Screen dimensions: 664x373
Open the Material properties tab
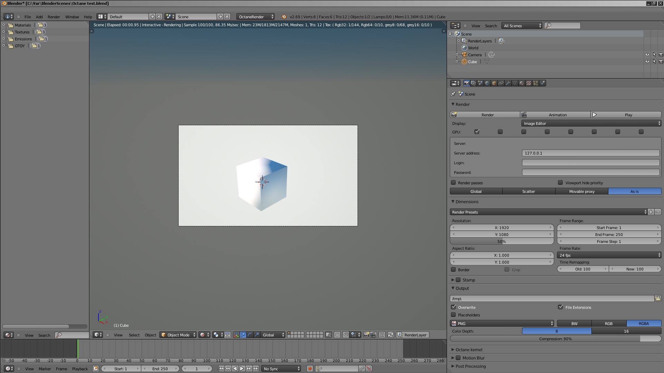[522, 83]
